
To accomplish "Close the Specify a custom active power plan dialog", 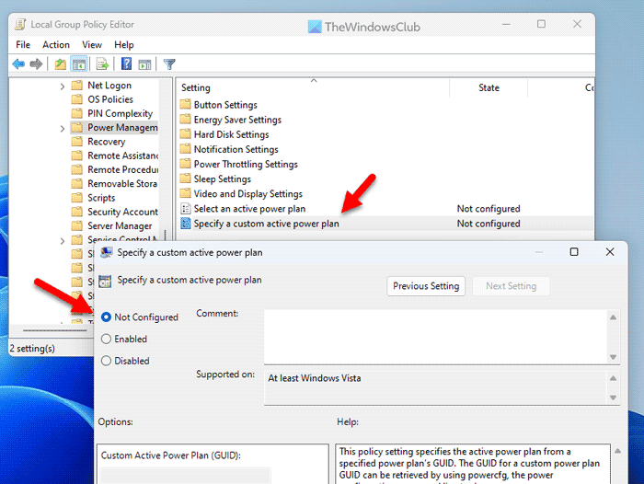I will click(x=609, y=251).
